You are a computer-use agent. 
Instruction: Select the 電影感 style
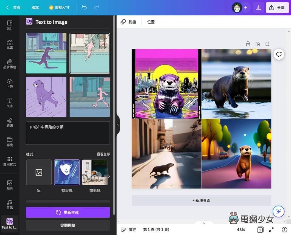95,172
